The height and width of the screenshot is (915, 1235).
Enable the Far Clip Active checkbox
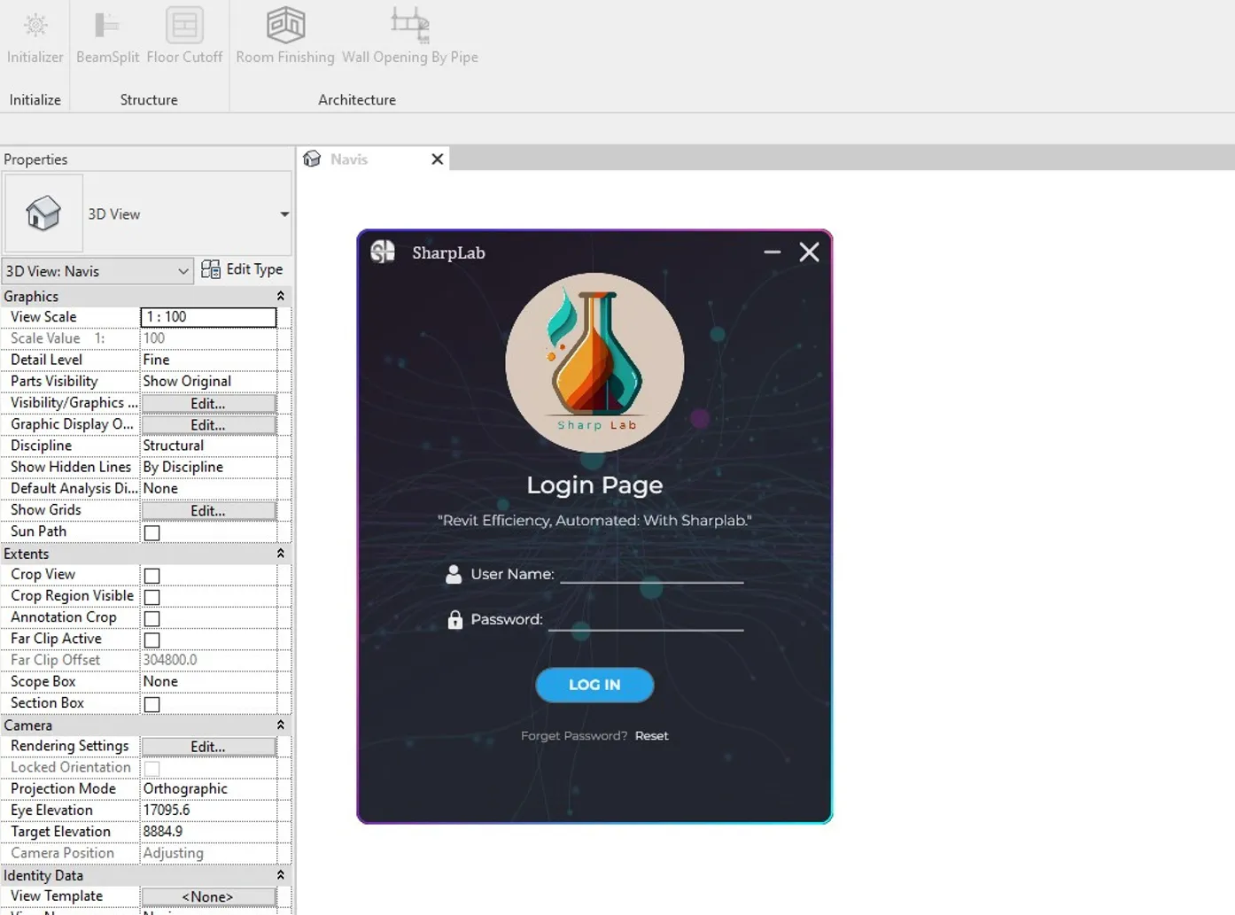click(x=152, y=640)
